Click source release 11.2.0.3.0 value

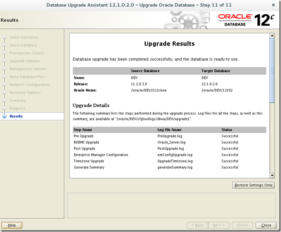(139, 84)
